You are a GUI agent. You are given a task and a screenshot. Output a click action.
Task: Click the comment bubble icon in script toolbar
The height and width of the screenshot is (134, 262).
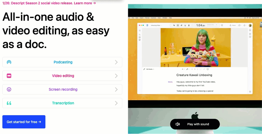click(208, 69)
